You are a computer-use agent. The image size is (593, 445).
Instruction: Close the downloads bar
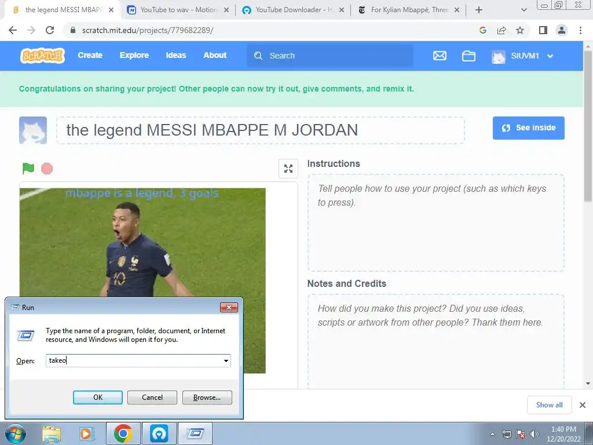583,405
